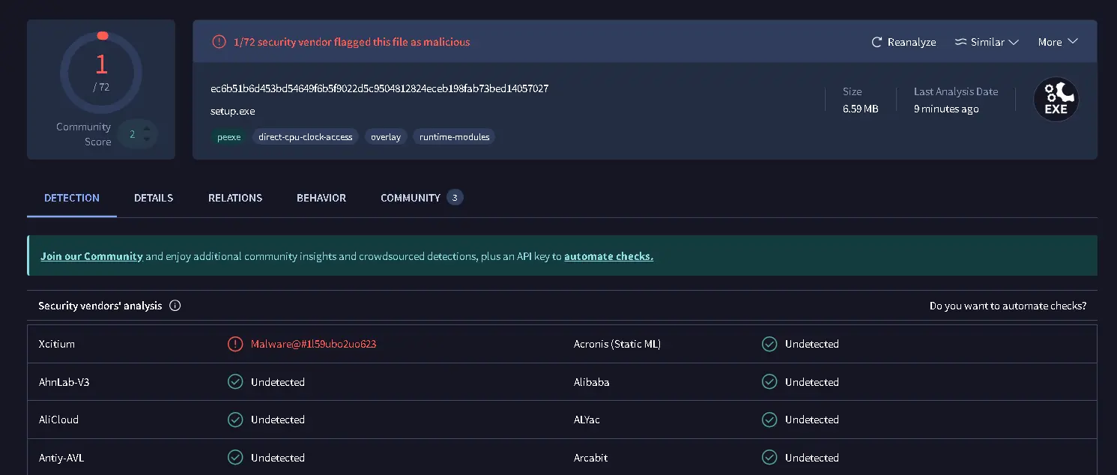
Task: Click AhnLab-V3 undetected checkmark icon
Action: coord(235,382)
